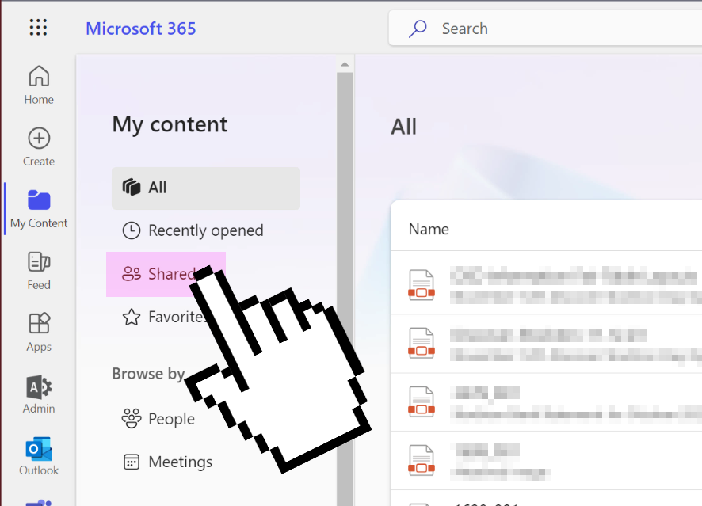Click the Microsoft 365 title link
Screen dimensions: 702x506
tap(140, 29)
